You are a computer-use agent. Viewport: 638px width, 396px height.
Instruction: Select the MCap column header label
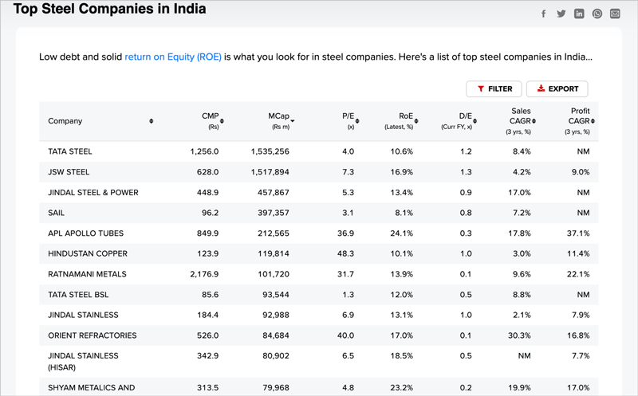[278, 116]
